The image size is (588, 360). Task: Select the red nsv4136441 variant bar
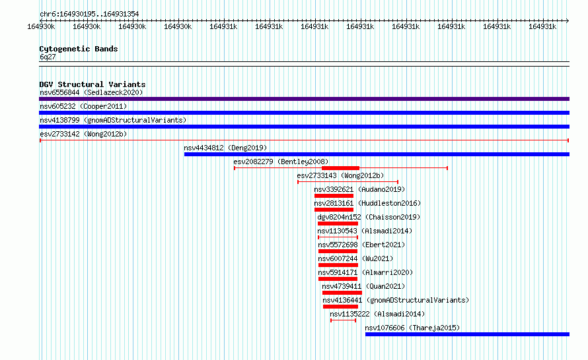point(340,307)
